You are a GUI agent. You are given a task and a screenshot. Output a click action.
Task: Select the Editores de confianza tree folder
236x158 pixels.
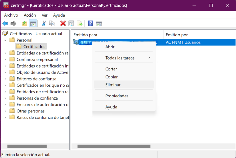pos(36,79)
